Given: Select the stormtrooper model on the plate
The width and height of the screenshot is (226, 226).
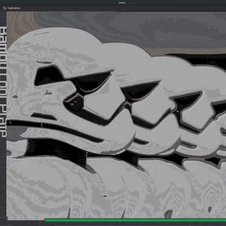Looking at the screenshot, I should coord(116,115).
